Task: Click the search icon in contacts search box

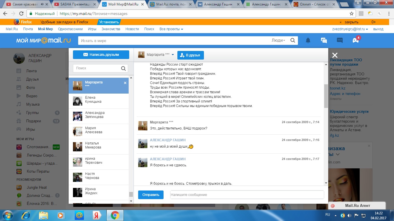Action: [x=123, y=68]
